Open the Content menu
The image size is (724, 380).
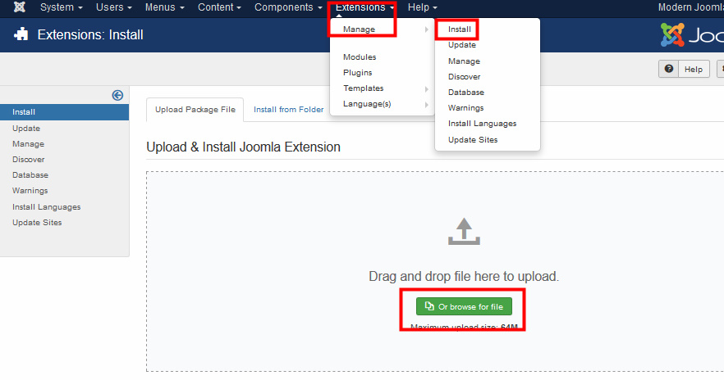tap(219, 7)
